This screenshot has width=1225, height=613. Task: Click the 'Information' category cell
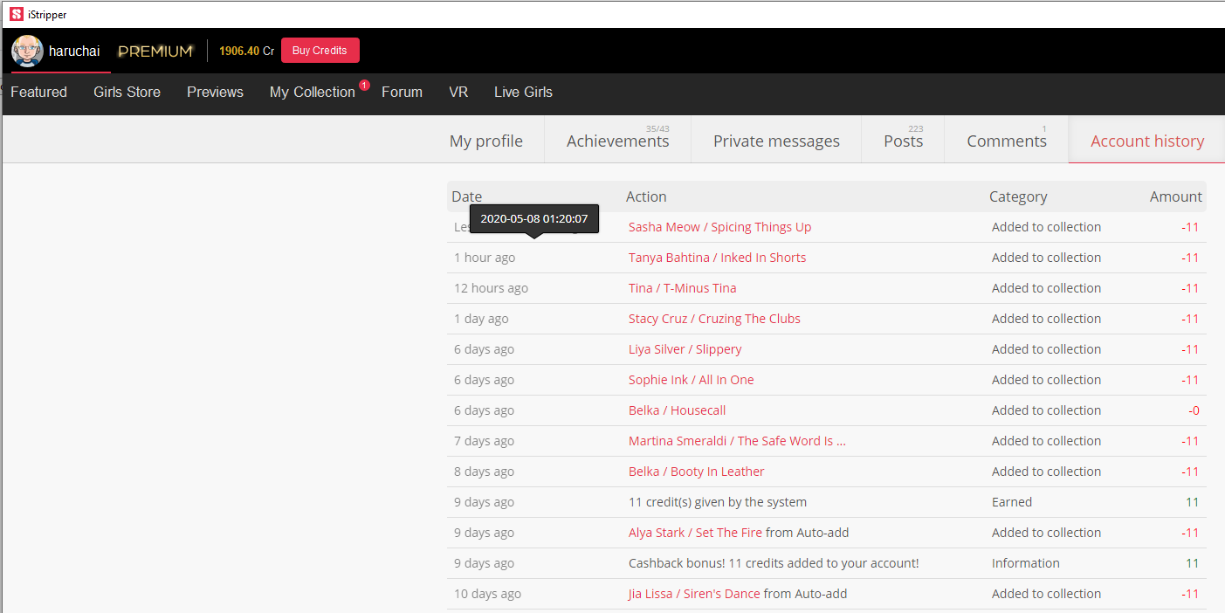(1026, 563)
